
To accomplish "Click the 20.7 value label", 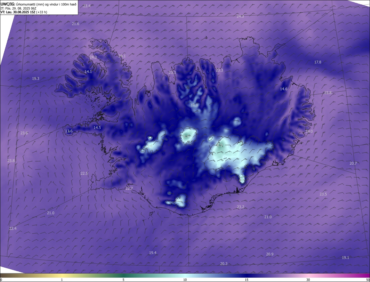I will point(353,163).
